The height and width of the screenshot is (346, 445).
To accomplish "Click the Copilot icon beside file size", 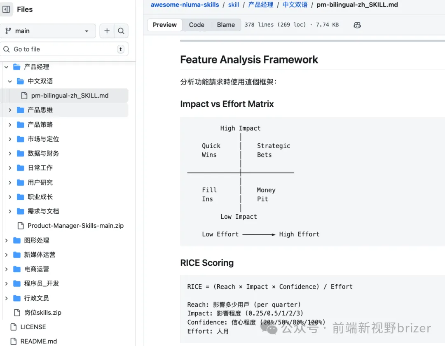I will pyautogui.click(x=357, y=25).
